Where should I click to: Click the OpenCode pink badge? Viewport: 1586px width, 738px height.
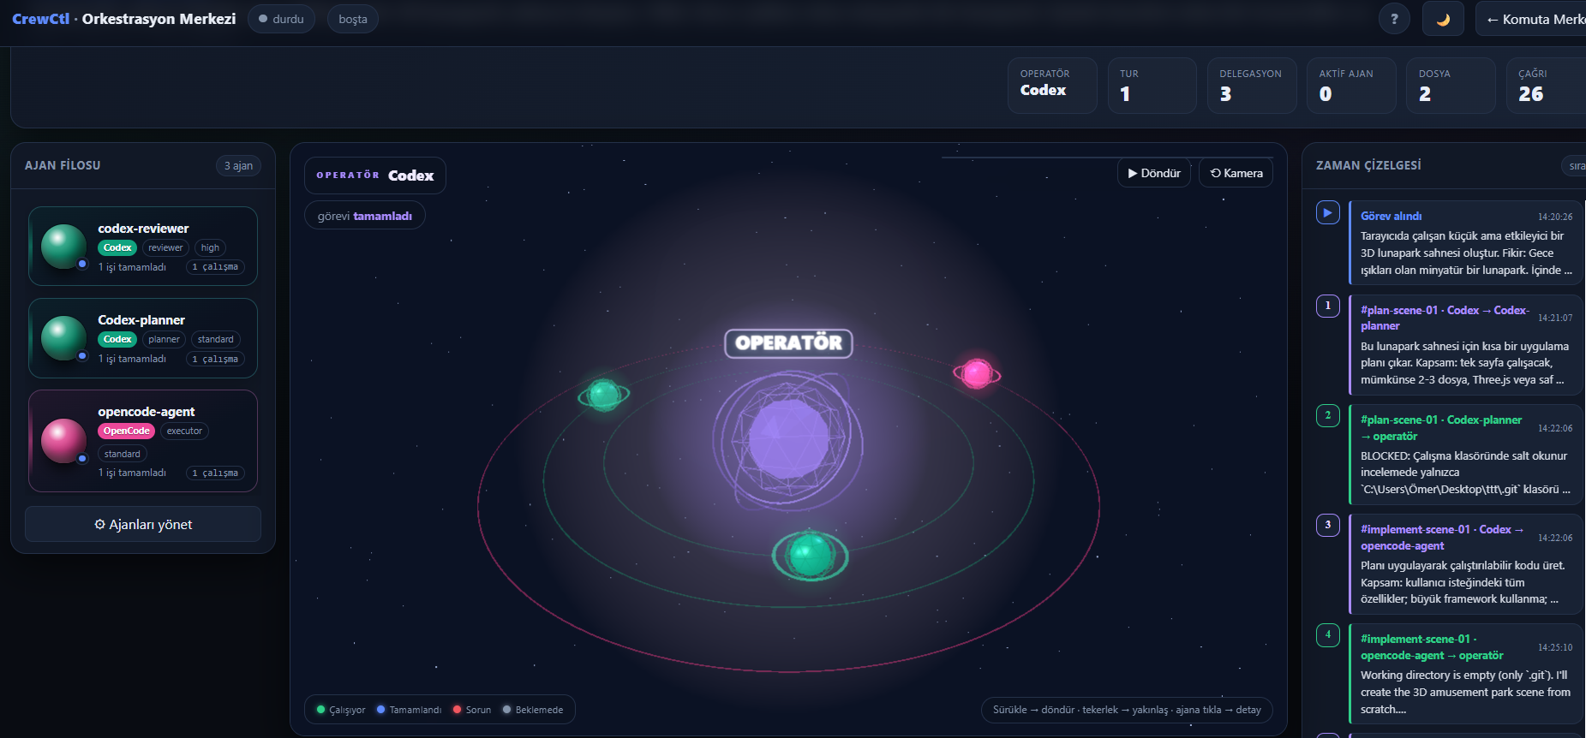126,431
